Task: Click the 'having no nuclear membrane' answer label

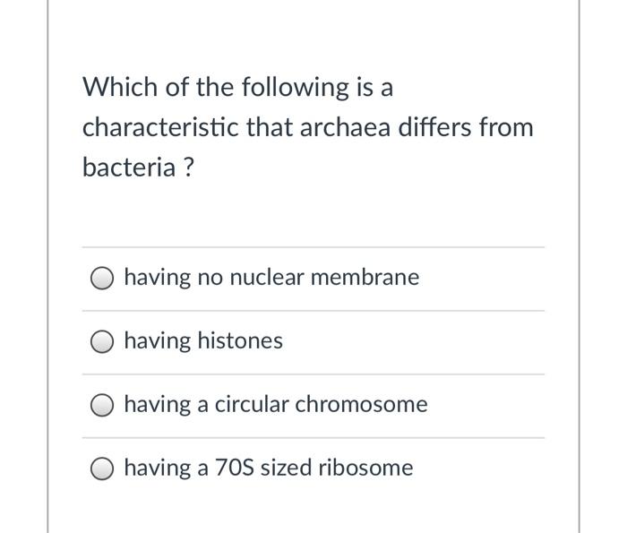Action: click(272, 277)
